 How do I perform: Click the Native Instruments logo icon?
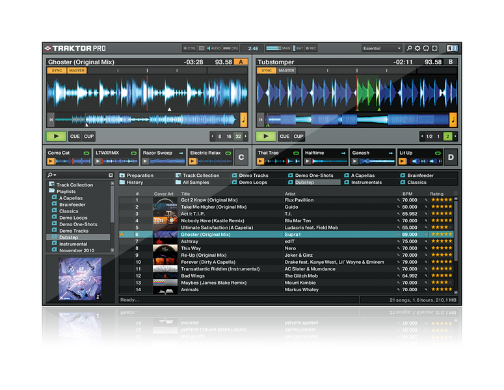[x=453, y=48]
